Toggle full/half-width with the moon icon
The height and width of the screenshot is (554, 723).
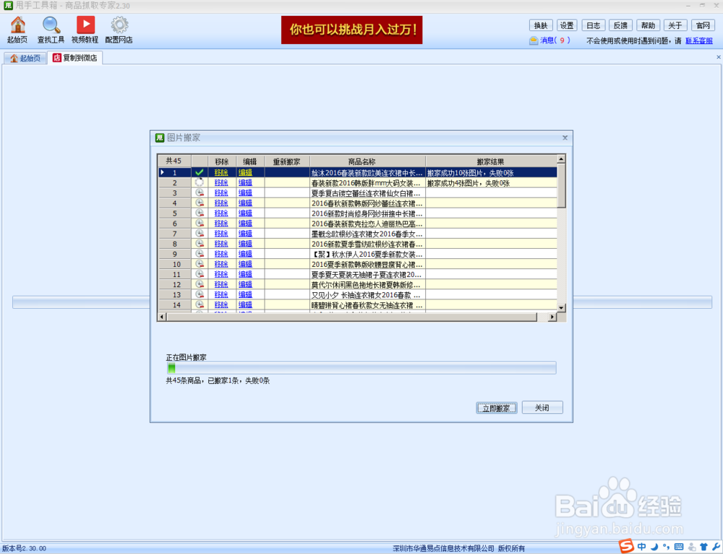tap(655, 547)
